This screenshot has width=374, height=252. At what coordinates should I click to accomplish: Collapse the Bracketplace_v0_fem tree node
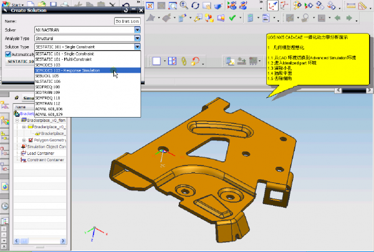pyautogui.click(x=17, y=120)
